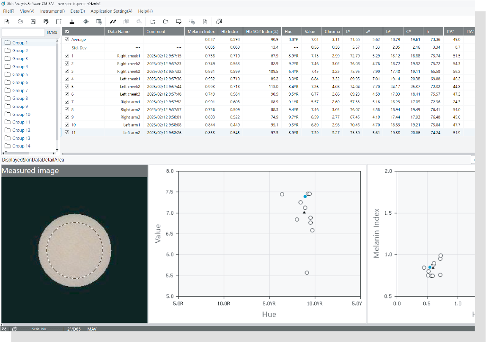
Task: Click the add group folder icon
Action: click(x=153, y=21)
